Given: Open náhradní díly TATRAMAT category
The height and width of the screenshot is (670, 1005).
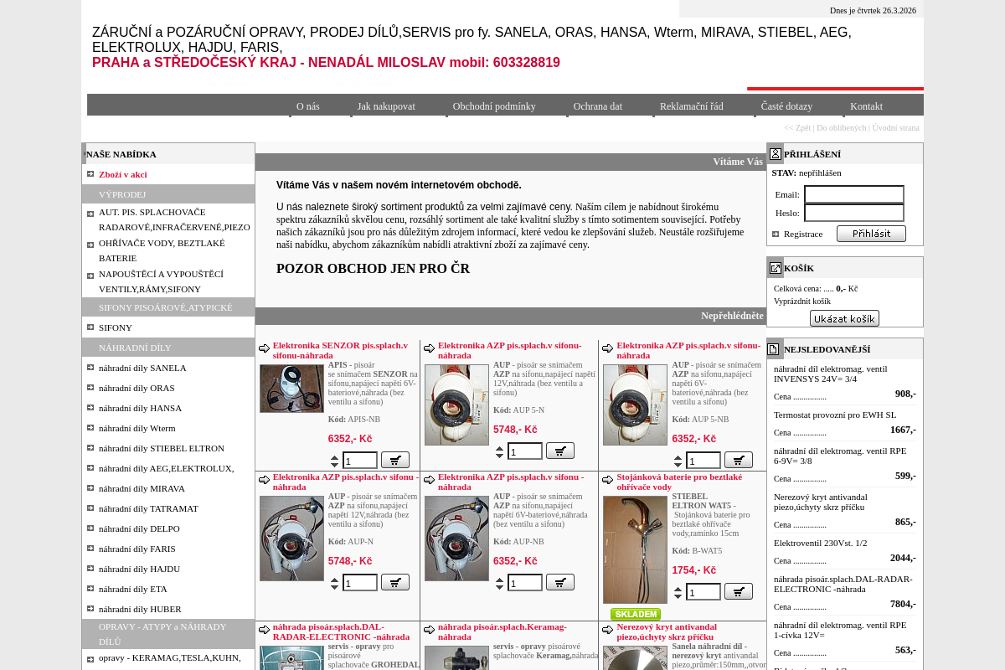Looking at the screenshot, I should pos(148,508).
